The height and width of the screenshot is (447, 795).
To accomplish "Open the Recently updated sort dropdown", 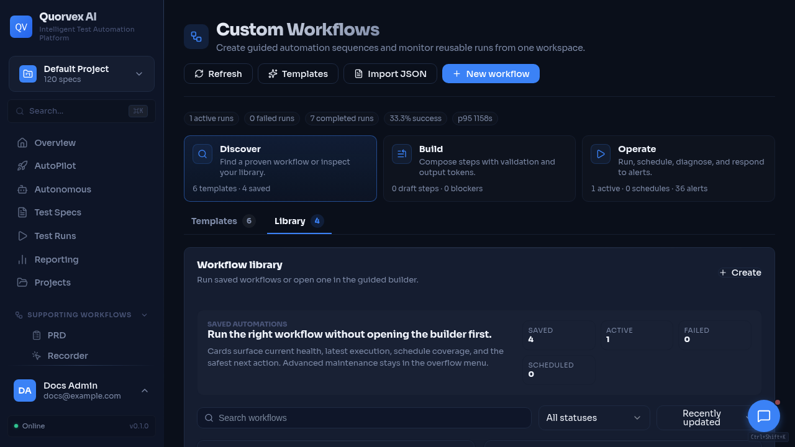I will tap(707, 418).
